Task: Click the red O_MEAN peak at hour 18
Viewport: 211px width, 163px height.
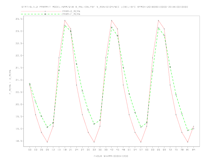Action: (x=65, y=21)
